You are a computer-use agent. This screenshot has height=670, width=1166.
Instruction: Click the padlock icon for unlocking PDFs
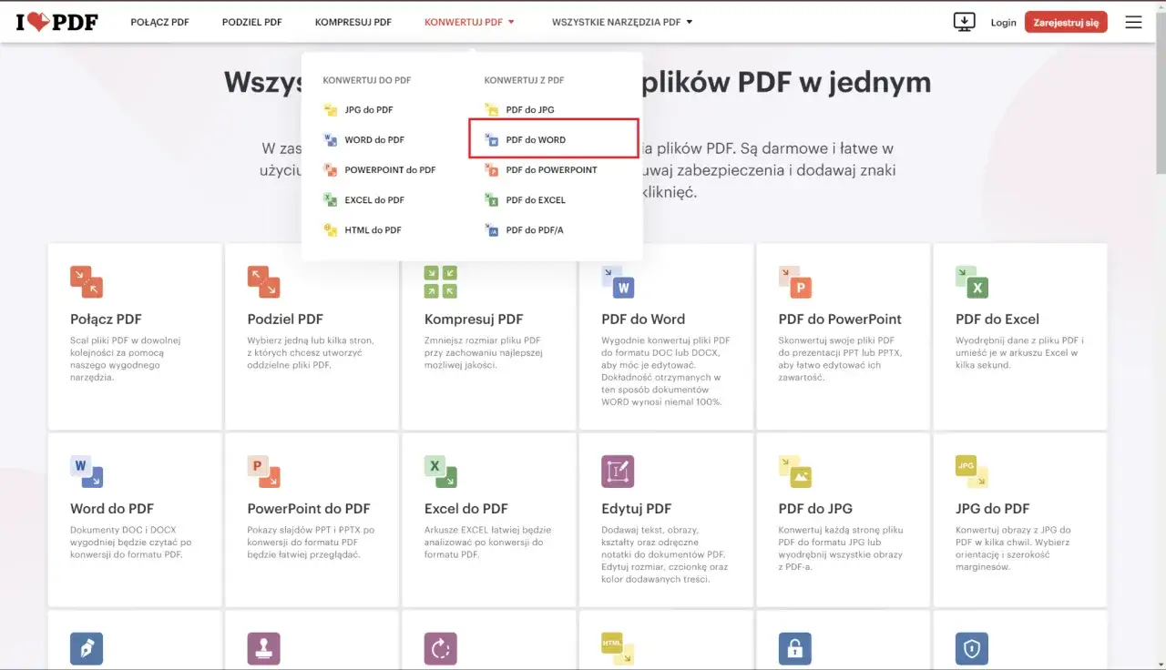click(x=794, y=649)
